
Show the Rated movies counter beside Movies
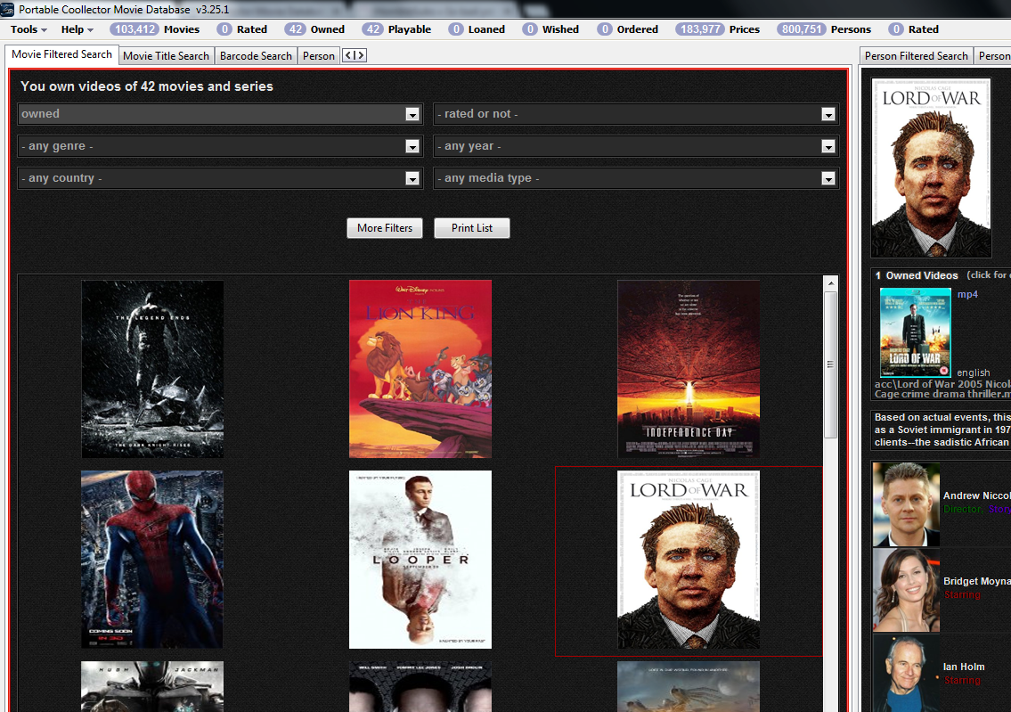tap(241, 29)
